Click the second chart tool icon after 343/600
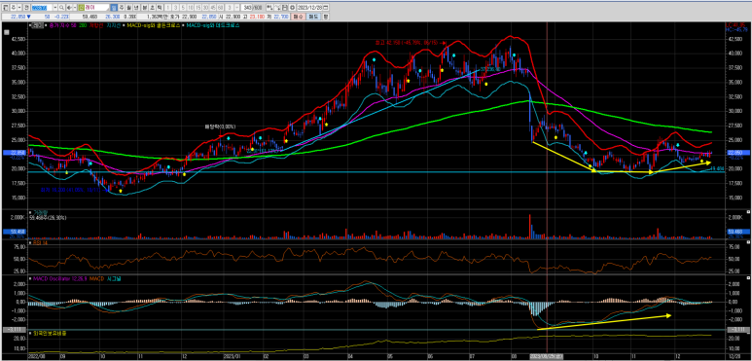Viewport: 752px width, 361px height. pos(277,8)
